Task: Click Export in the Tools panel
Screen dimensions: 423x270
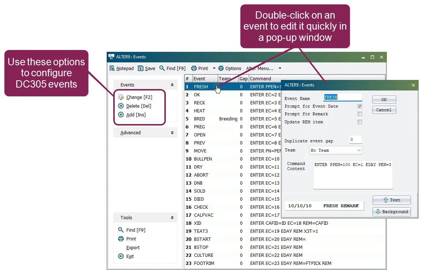Action: pos(133,247)
